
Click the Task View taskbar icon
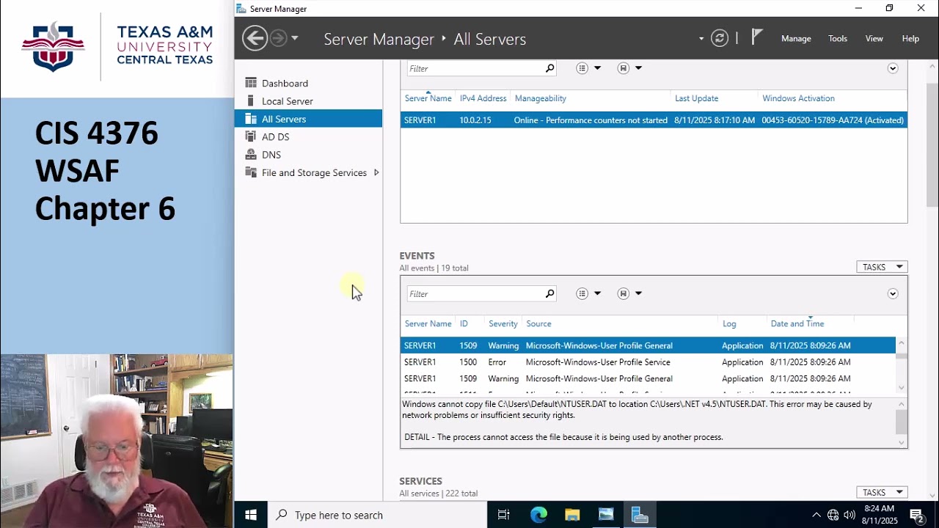tap(504, 515)
